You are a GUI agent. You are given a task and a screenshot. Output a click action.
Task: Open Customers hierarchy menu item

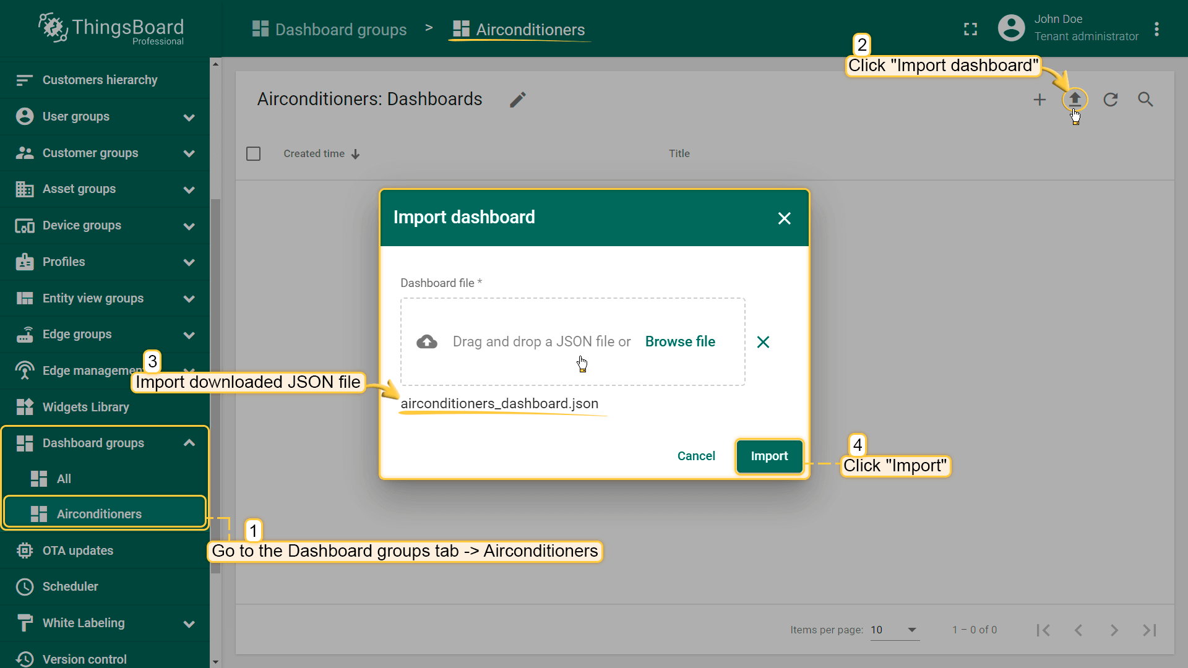pos(105,80)
